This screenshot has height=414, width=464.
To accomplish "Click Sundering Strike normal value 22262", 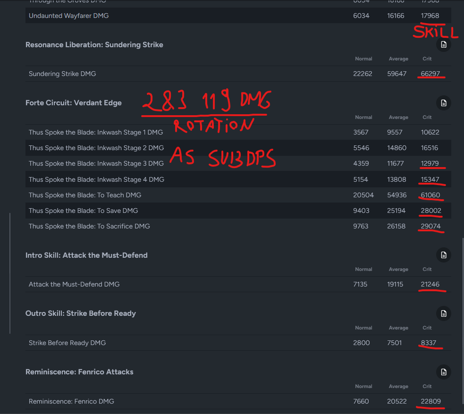I will click(x=363, y=74).
